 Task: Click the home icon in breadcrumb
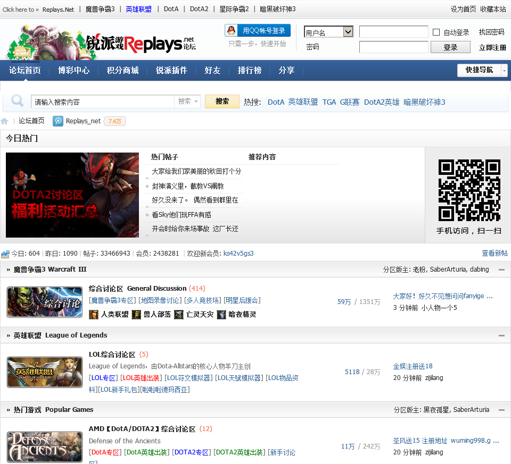click(4, 121)
